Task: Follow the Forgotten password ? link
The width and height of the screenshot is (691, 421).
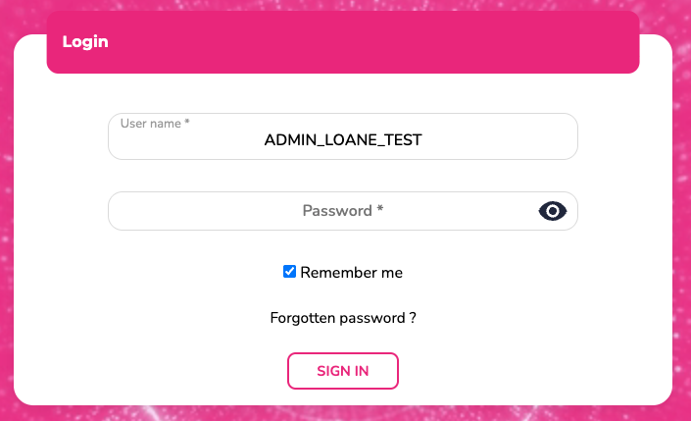Action: (x=343, y=318)
